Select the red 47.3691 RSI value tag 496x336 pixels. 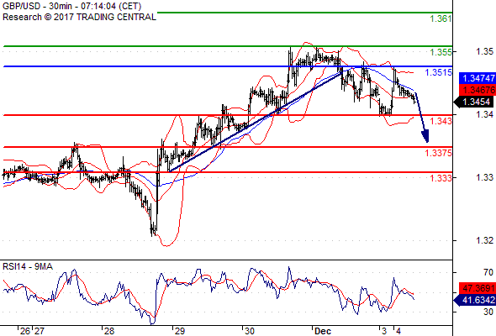[x=477, y=288]
